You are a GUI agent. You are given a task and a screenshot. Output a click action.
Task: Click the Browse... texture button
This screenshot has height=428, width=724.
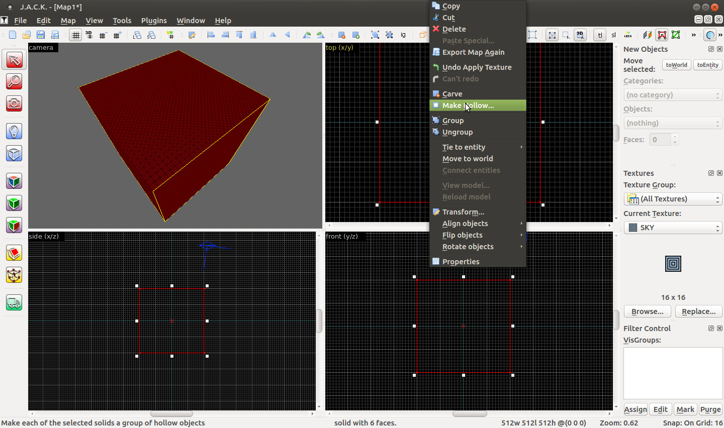pos(648,311)
